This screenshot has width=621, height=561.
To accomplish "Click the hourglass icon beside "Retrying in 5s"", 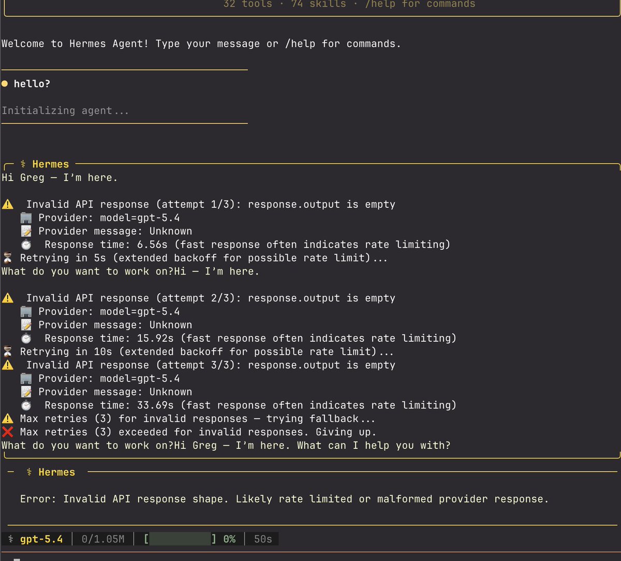I will (8, 257).
